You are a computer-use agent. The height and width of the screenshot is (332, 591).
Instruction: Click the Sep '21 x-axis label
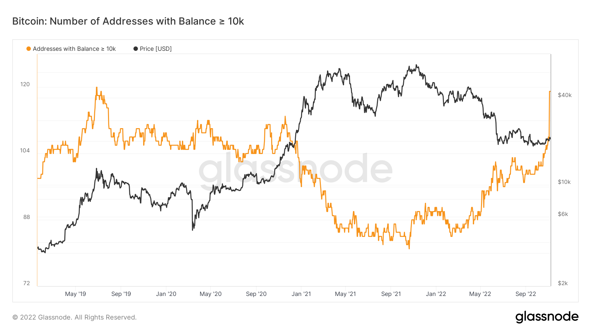click(391, 294)
